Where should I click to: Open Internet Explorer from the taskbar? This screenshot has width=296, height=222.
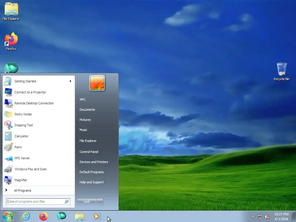click(x=26, y=216)
